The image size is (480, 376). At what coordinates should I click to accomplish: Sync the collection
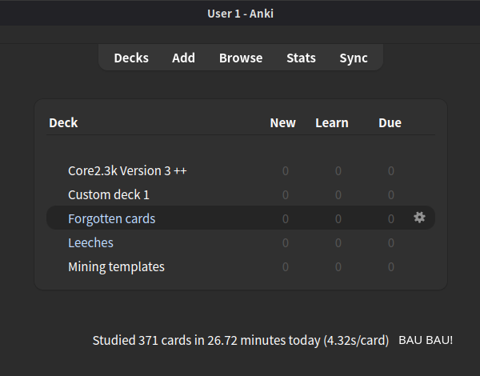(354, 58)
